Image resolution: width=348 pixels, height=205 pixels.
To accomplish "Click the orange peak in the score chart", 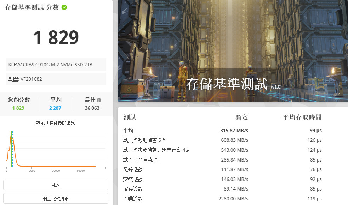I will 11,135.
